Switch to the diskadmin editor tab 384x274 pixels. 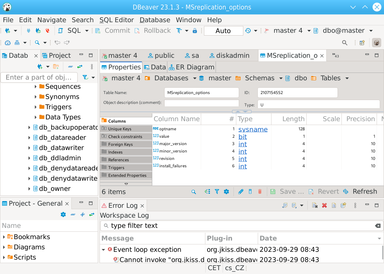tap(229, 56)
